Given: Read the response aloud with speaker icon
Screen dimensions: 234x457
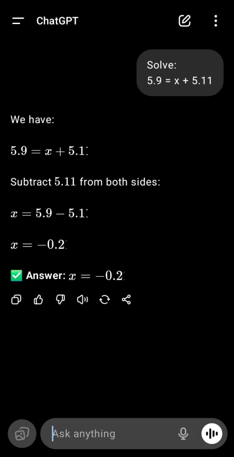Looking at the screenshot, I should tap(83, 299).
